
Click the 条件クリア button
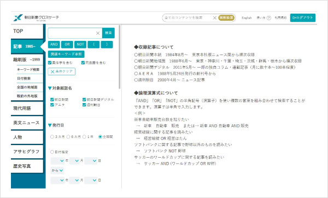tap(61, 71)
